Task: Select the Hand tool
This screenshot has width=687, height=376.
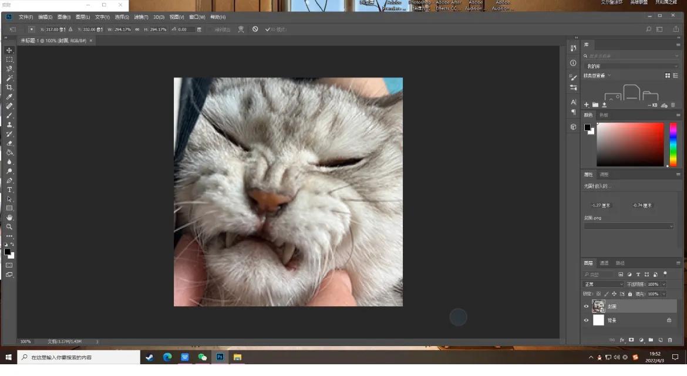Action: [9, 218]
